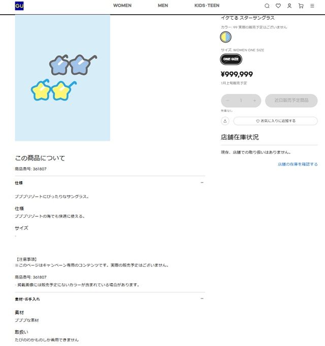Open the shopping cart icon

click(301, 6)
